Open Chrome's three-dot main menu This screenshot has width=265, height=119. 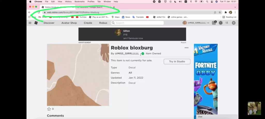click(235, 12)
